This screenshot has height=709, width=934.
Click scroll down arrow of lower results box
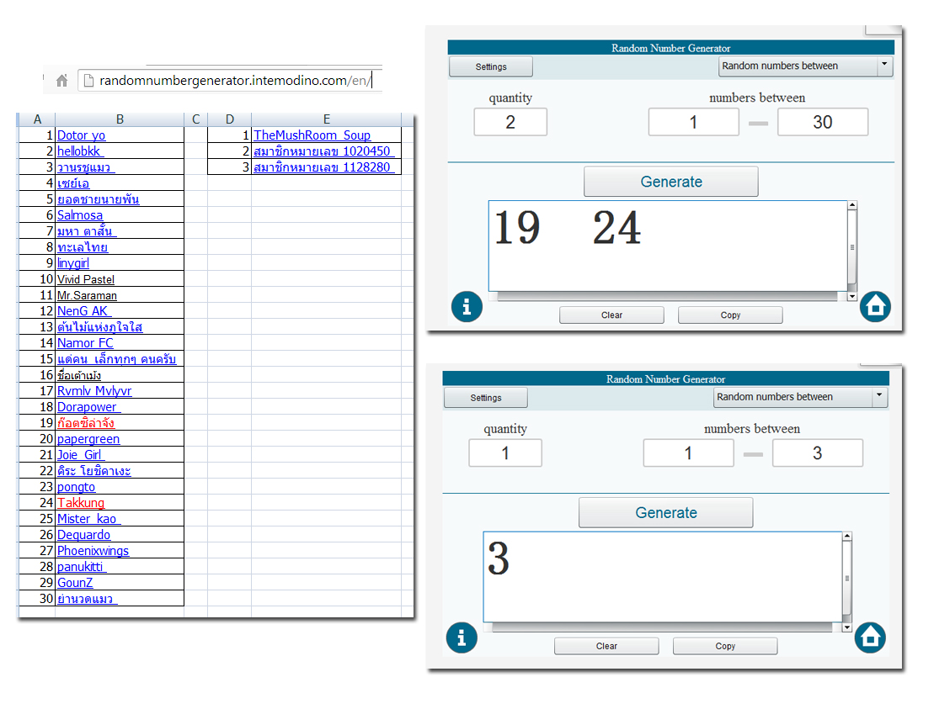coord(847,627)
